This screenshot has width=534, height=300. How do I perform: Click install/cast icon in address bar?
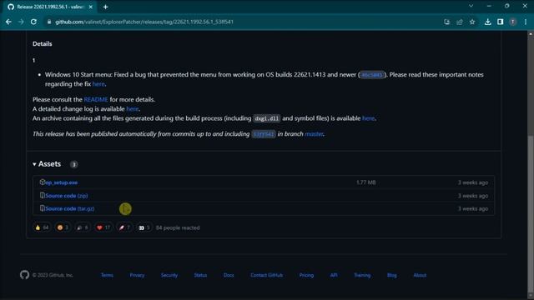click(x=447, y=22)
